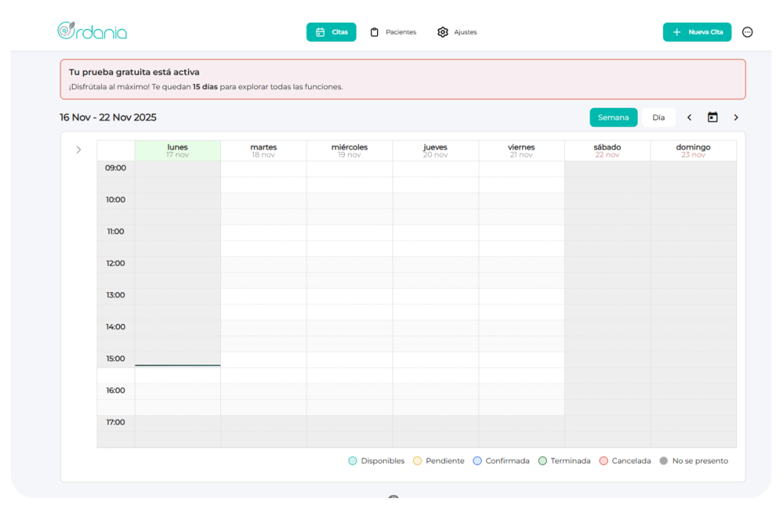
Task: Click the Confirmada blue legend circle
Action: [477, 461]
